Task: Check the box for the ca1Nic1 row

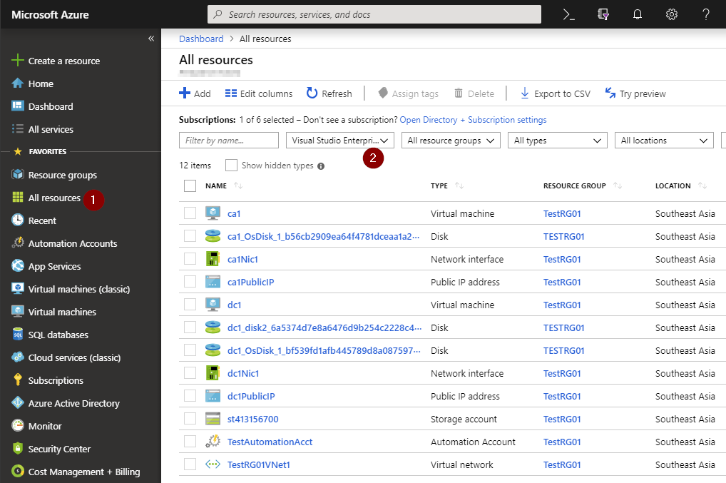Action: click(x=190, y=259)
